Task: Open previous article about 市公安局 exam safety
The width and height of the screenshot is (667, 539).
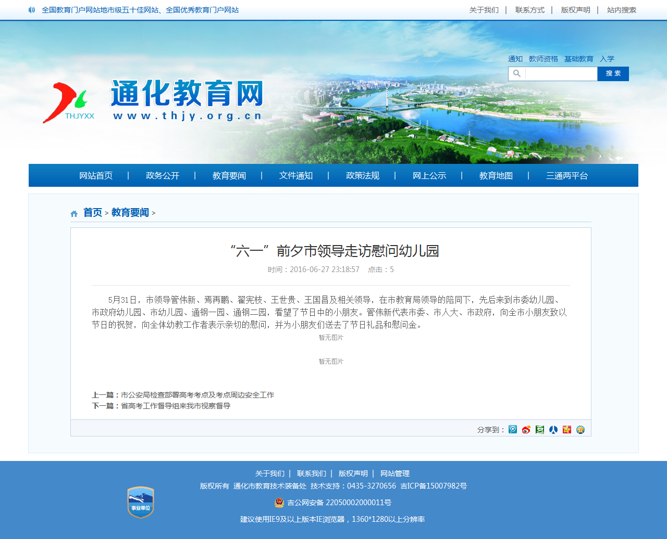Action: pyautogui.click(x=197, y=395)
